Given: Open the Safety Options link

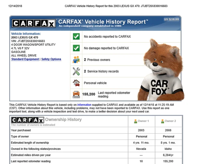Looking at the screenshot, I should (x=51, y=59).
